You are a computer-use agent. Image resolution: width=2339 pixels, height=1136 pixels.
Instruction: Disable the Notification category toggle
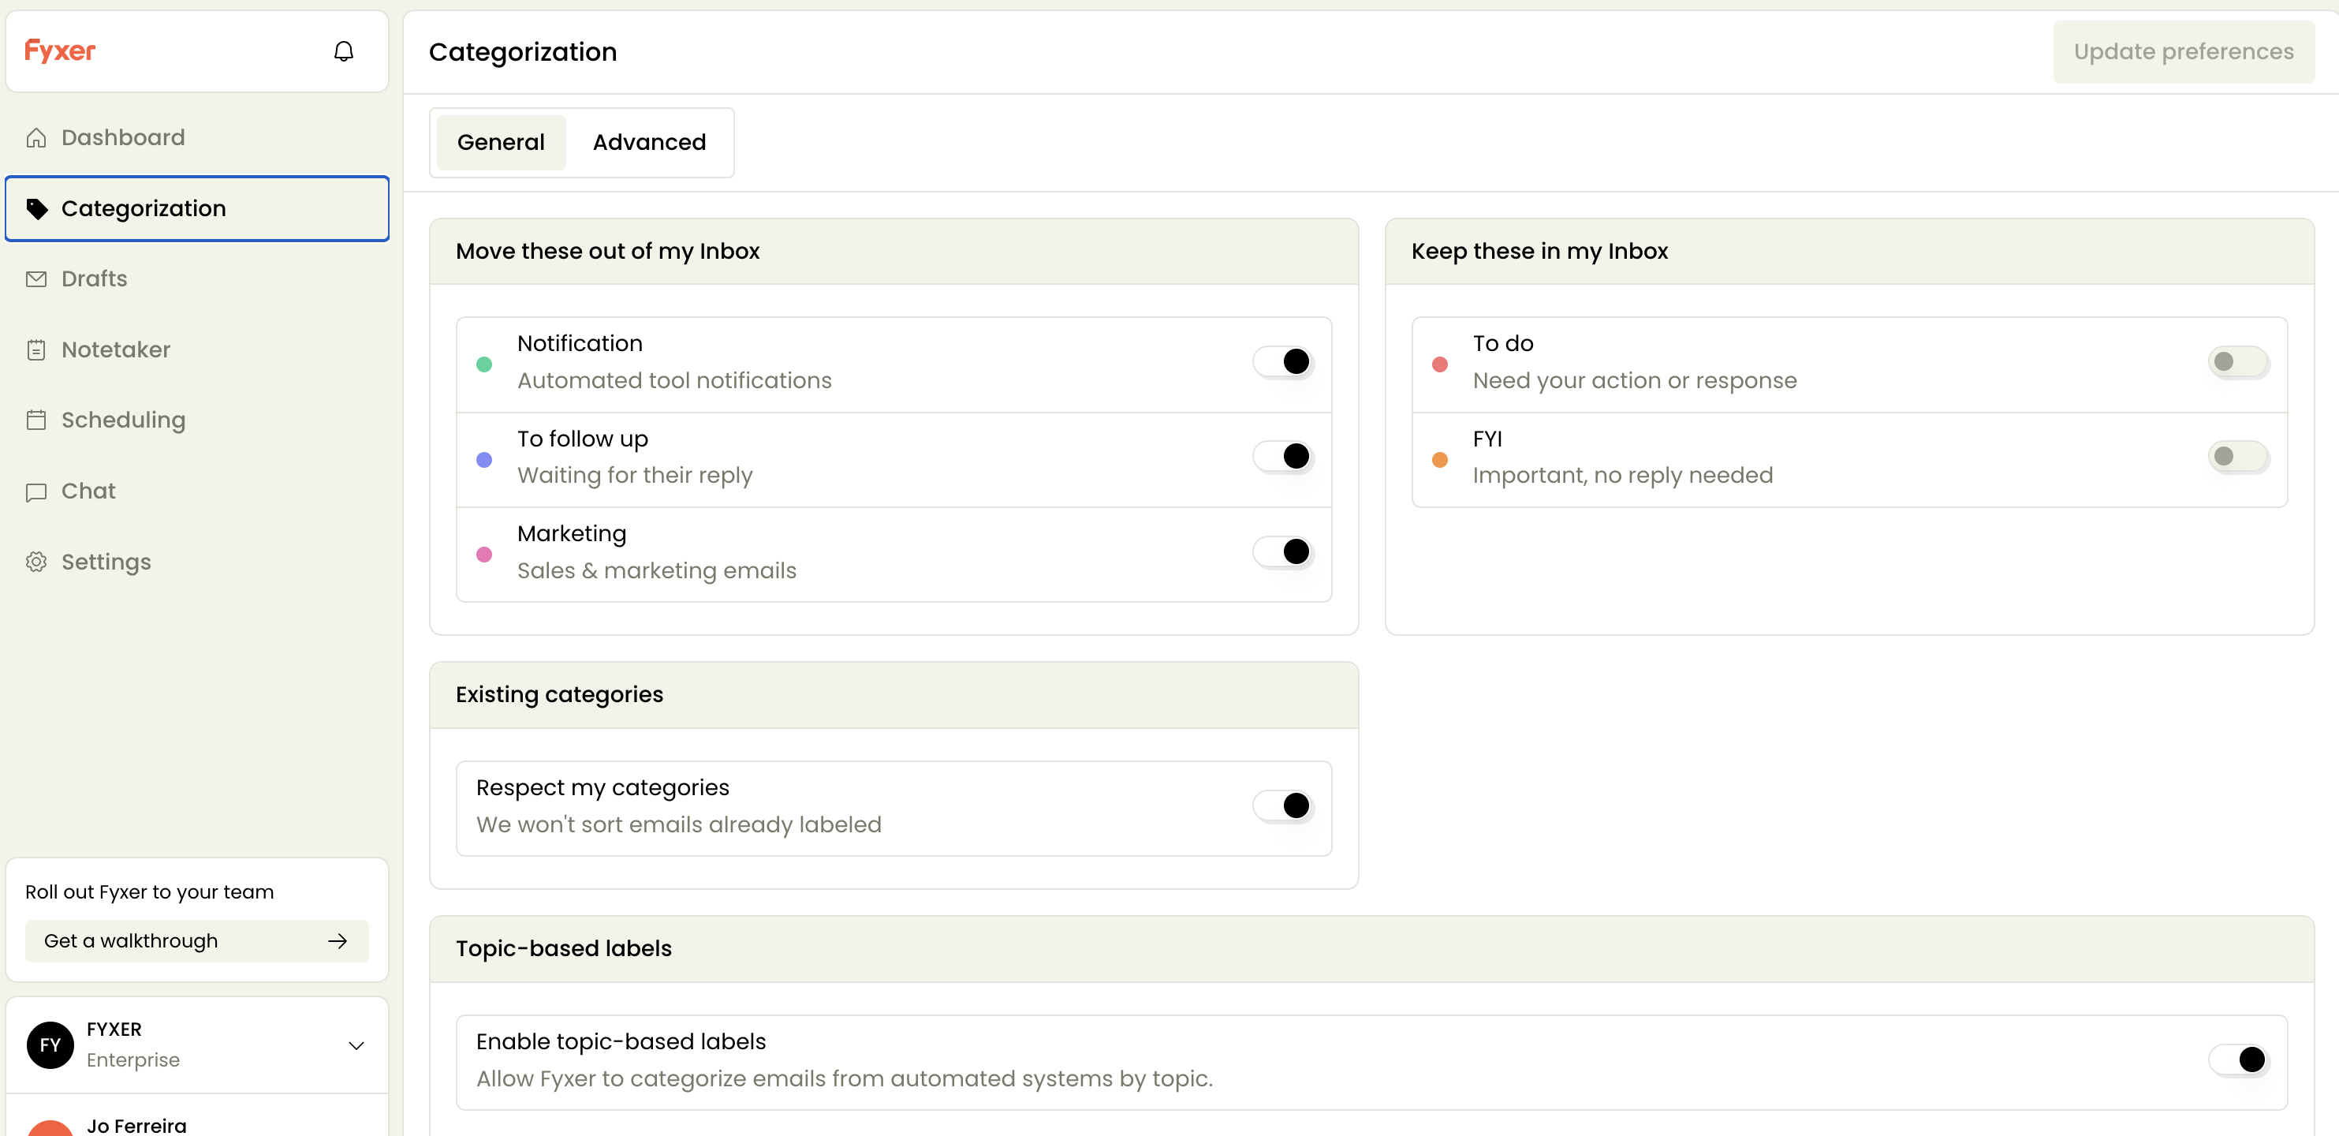pos(1282,361)
